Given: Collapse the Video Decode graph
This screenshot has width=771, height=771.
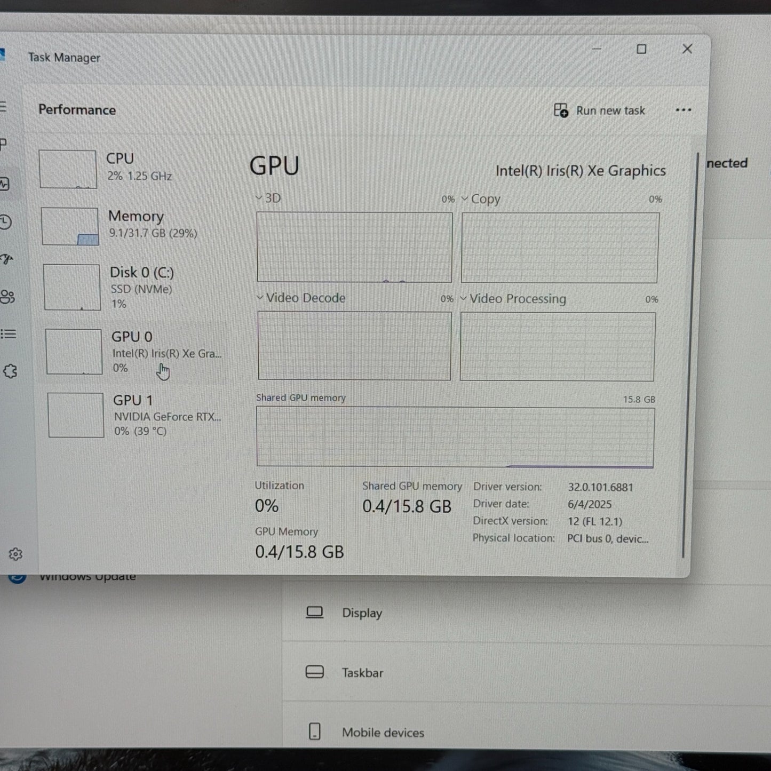Looking at the screenshot, I should 259,298.
